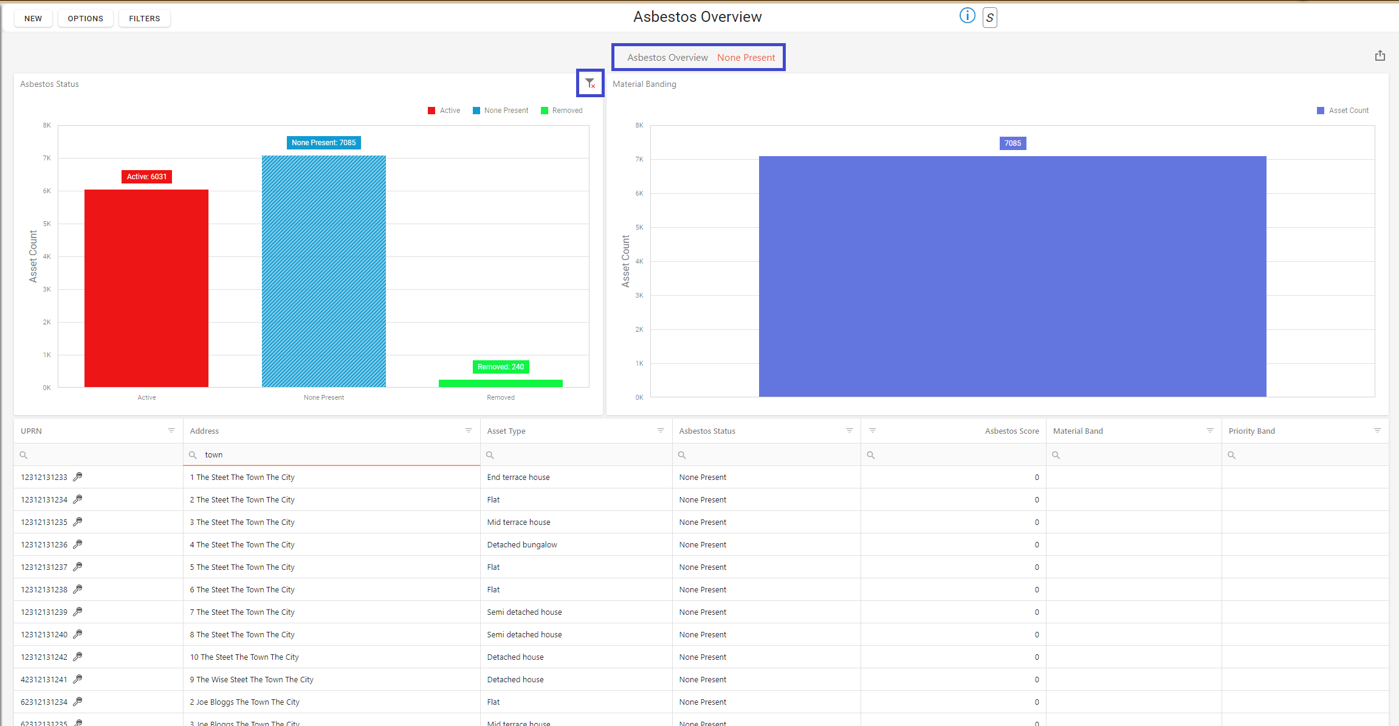This screenshot has width=1399, height=726.
Task: Click the red Active bar
Action: [x=146, y=289]
